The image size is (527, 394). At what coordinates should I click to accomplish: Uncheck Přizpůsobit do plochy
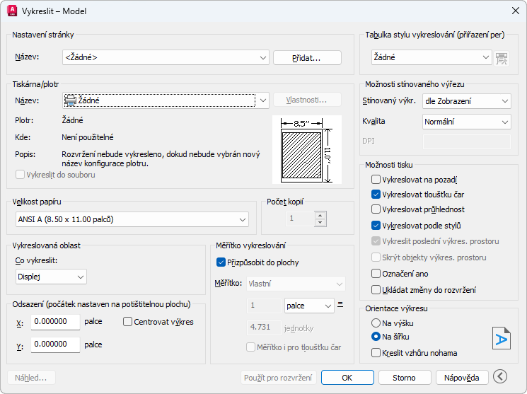click(221, 262)
